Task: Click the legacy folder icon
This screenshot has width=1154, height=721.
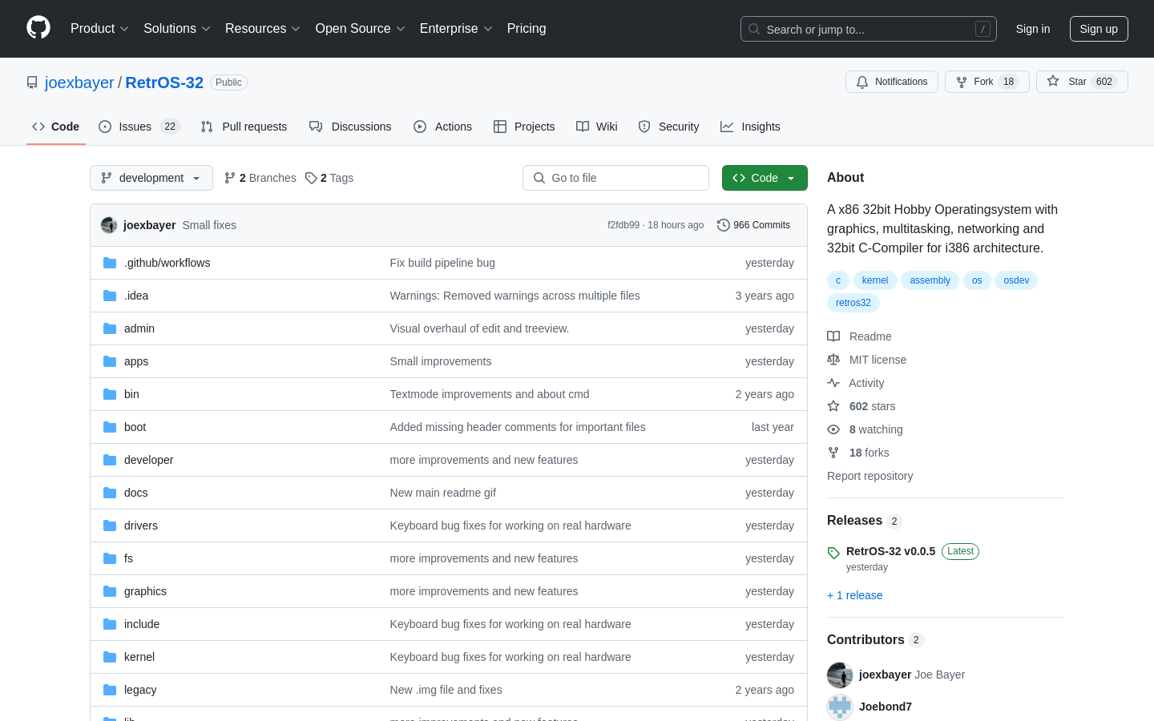Action: click(x=110, y=690)
